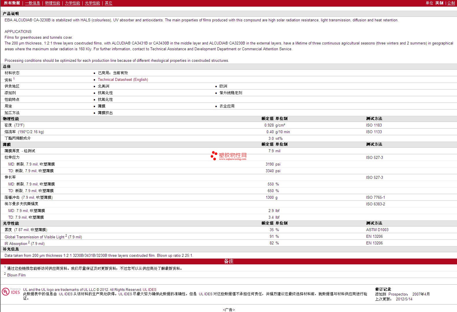Open footnote 1 marker beside 资料
457x312 pixels.
(x=14, y=79)
